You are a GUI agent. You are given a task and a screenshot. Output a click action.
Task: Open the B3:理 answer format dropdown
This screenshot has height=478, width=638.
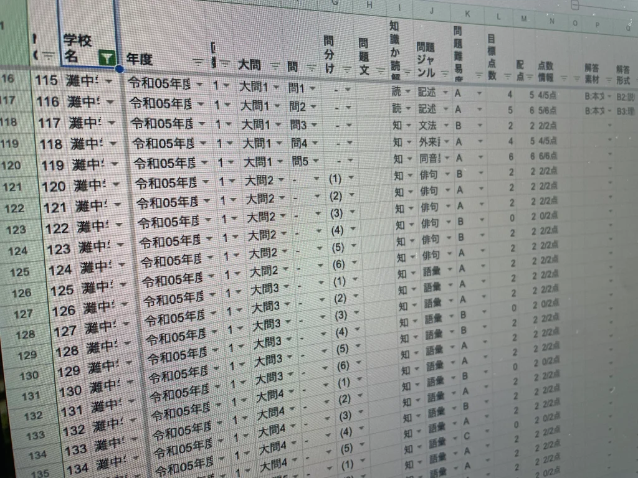click(x=627, y=111)
